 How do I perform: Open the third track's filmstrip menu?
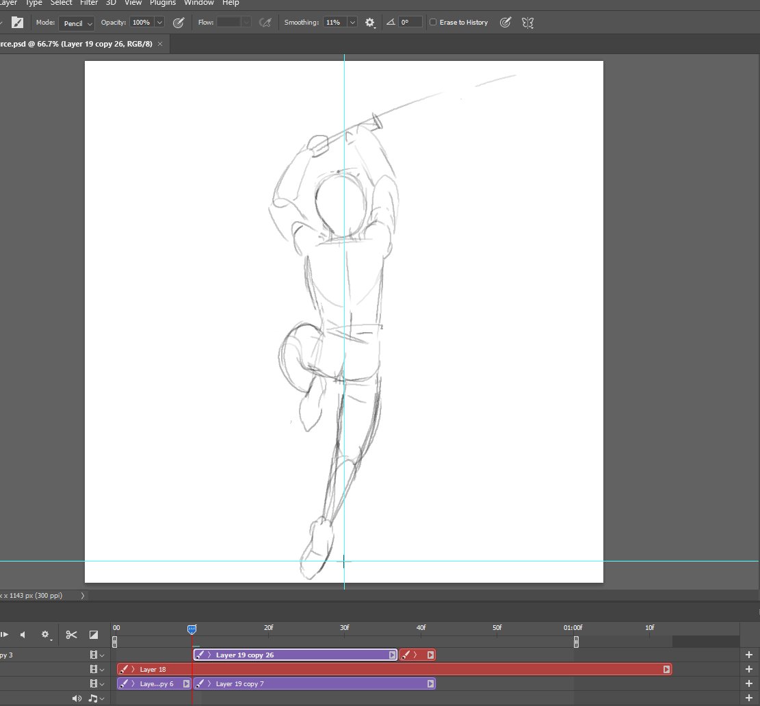(x=96, y=683)
